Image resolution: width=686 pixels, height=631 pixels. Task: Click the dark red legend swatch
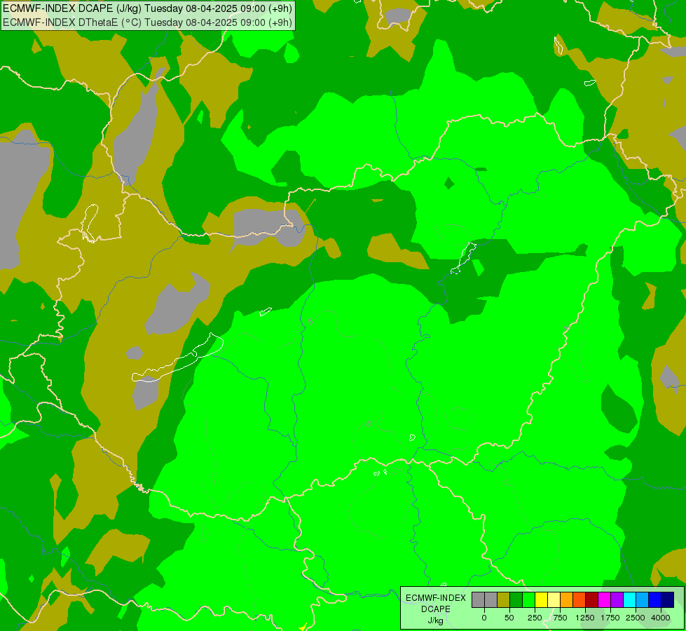[x=592, y=600]
